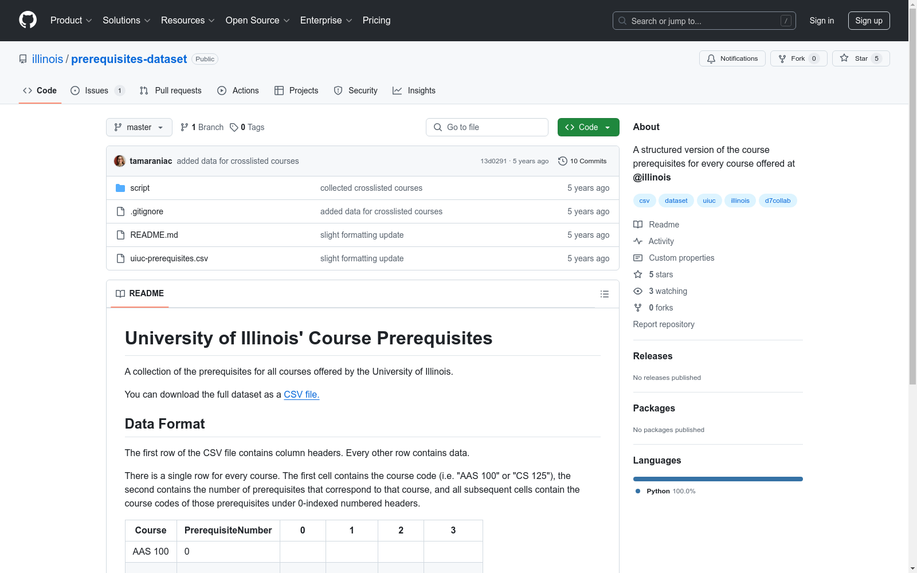Image resolution: width=917 pixels, height=573 pixels.
Task: Open the green Code dropdown
Action: pyautogui.click(x=588, y=127)
